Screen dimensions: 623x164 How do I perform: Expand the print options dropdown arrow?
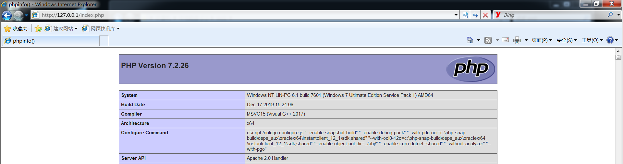pyautogui.click(x=526, y=40)
